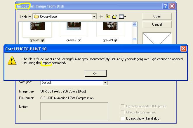Click inside the Notes text box

click(74, 111)
